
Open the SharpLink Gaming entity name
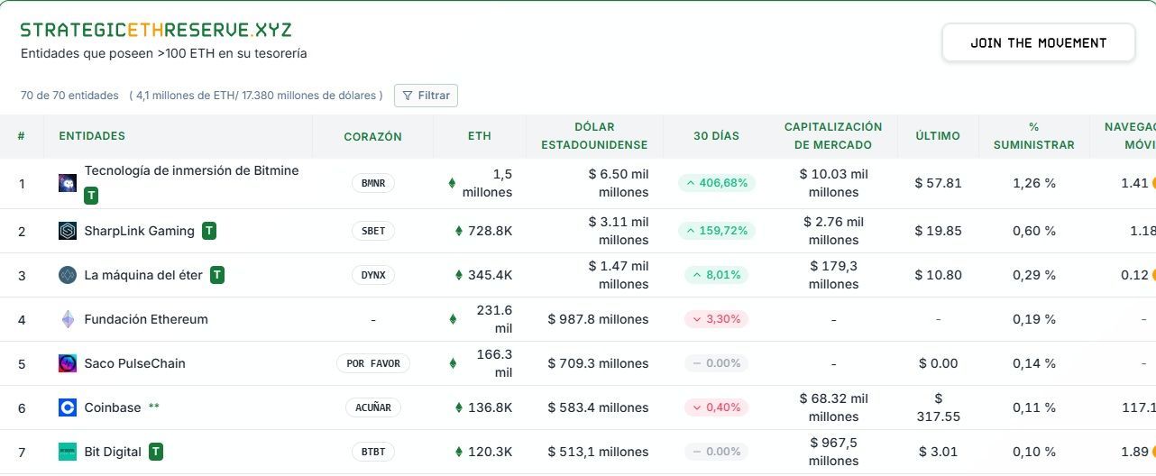139,231
